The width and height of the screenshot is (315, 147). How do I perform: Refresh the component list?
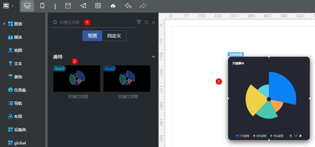[146, 22]
